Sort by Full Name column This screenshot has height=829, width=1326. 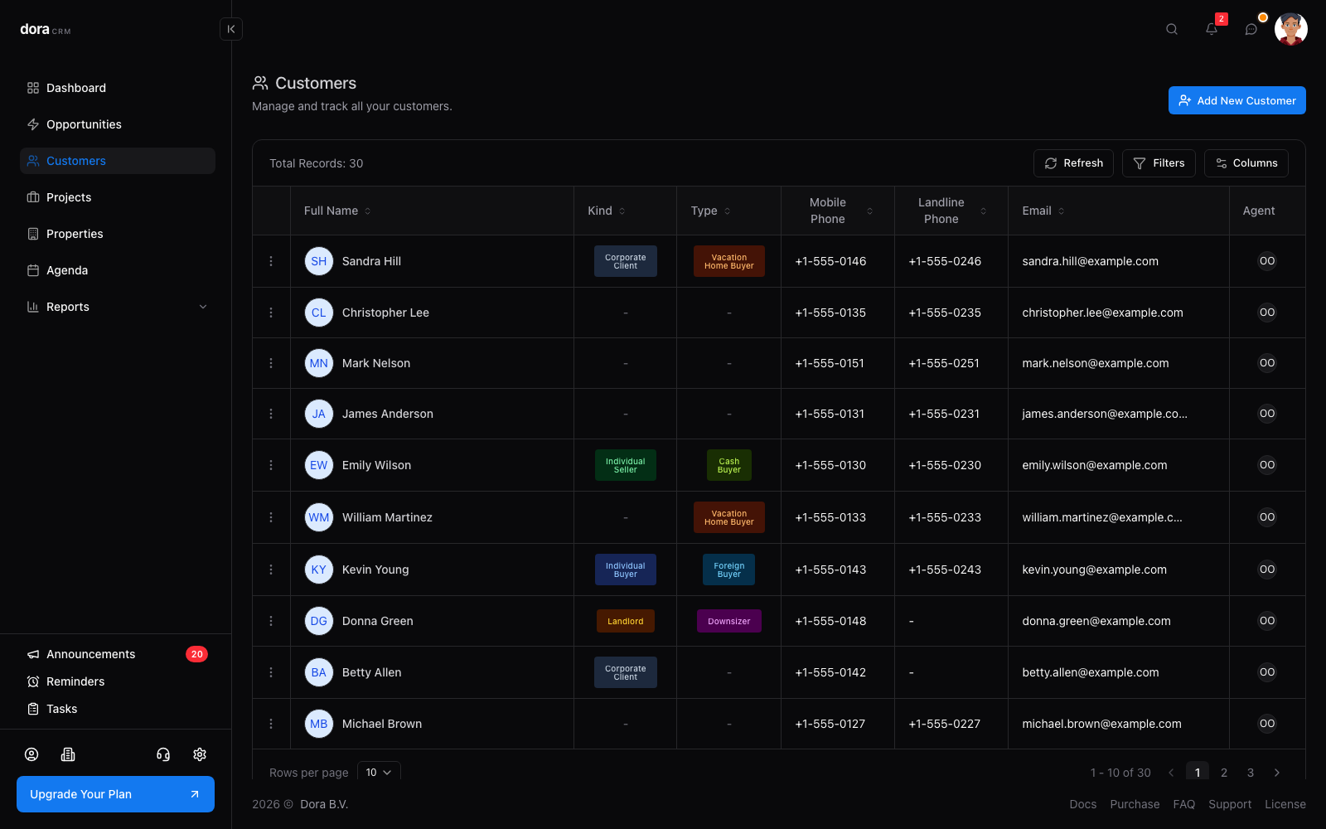337,211
